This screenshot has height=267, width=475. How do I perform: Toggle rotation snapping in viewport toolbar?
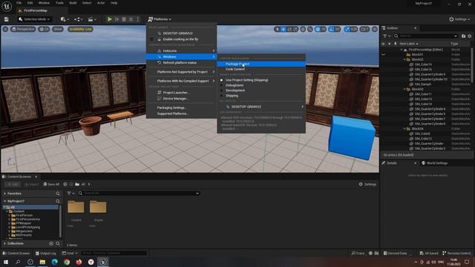[x=332, y=29]
